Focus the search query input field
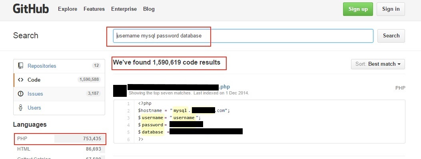Viewport: 421px width, 159px height. pyautogui.click(x=243, y=35)
